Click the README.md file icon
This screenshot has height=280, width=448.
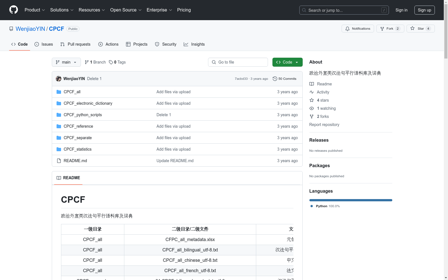point(59,161)
